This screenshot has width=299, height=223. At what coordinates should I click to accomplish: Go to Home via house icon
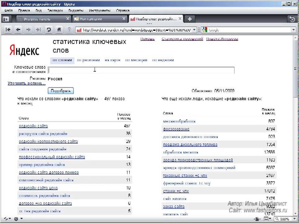pyautogui.click(x=59, y=30)
